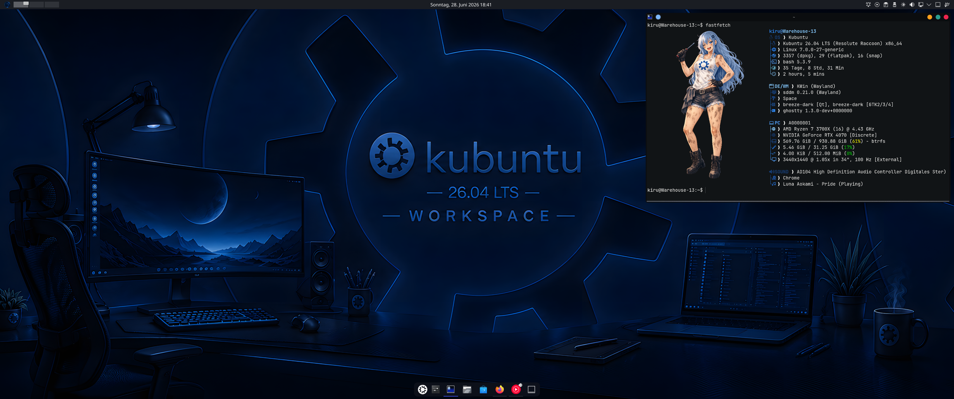Open the clipboard tray icon

[x=885, y=4]
